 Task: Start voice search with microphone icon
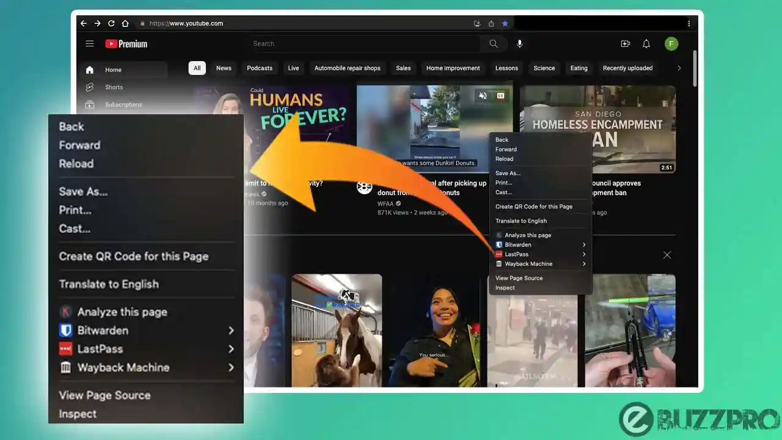click(x=520, y=43)
